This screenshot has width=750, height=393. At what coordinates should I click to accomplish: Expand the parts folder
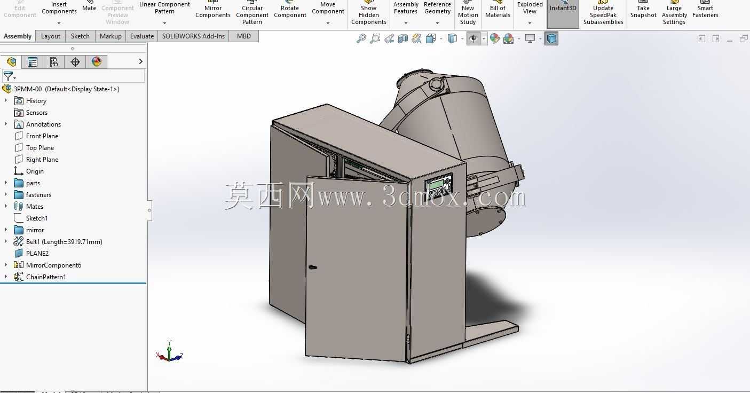pos(6,183)
